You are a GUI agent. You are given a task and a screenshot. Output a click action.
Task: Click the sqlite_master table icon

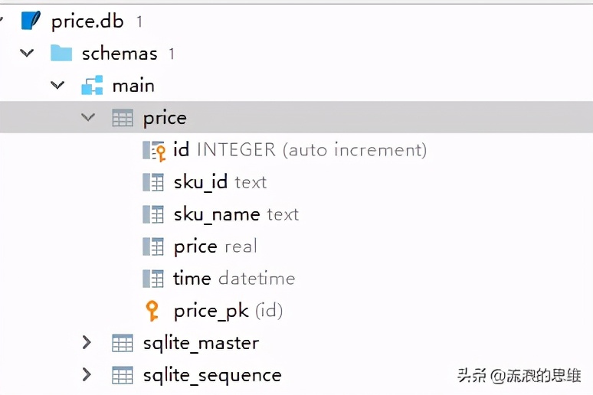point(123,343)
